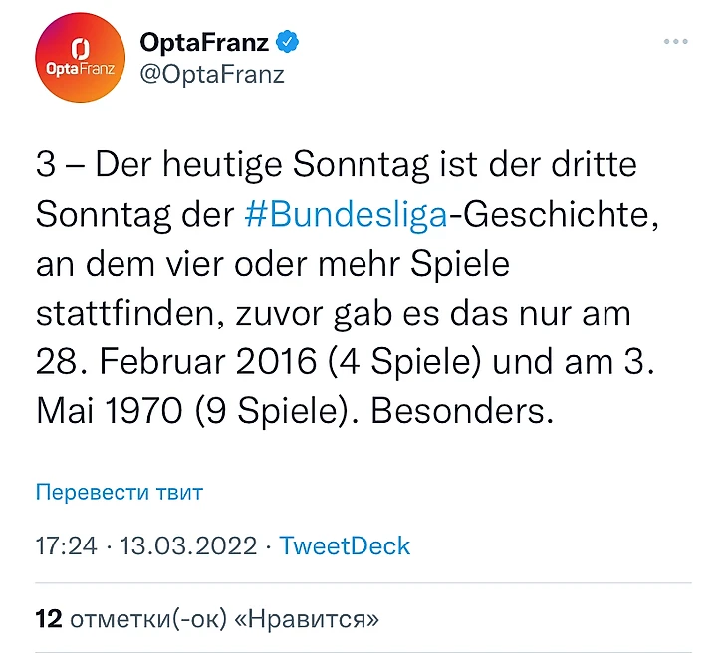Screen dimensions: 727x653
Task: Open the TweetDeck source link
Action: point(345,545)
